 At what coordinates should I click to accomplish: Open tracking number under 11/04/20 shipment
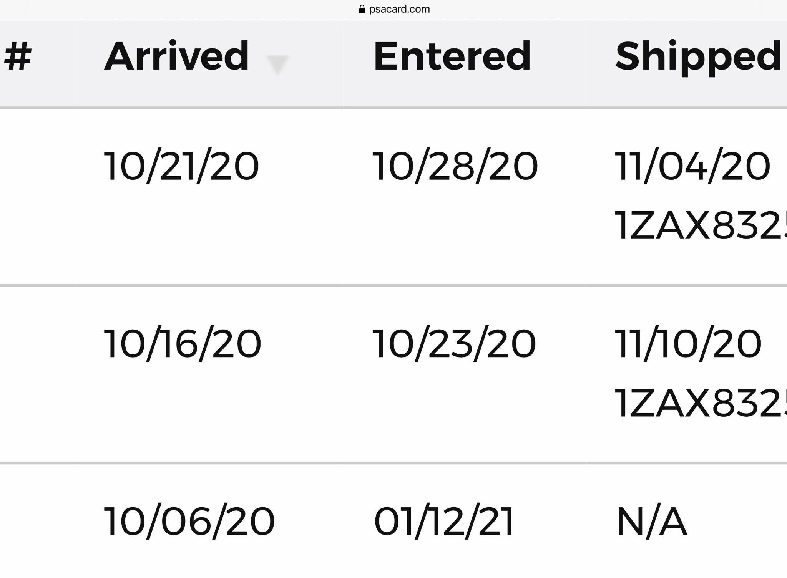pos(701,226)
